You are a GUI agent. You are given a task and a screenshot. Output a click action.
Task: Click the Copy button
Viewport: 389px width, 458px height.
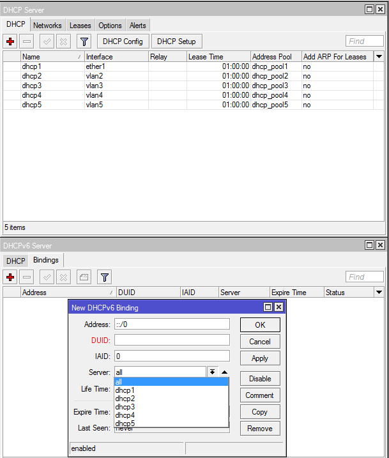260,412
